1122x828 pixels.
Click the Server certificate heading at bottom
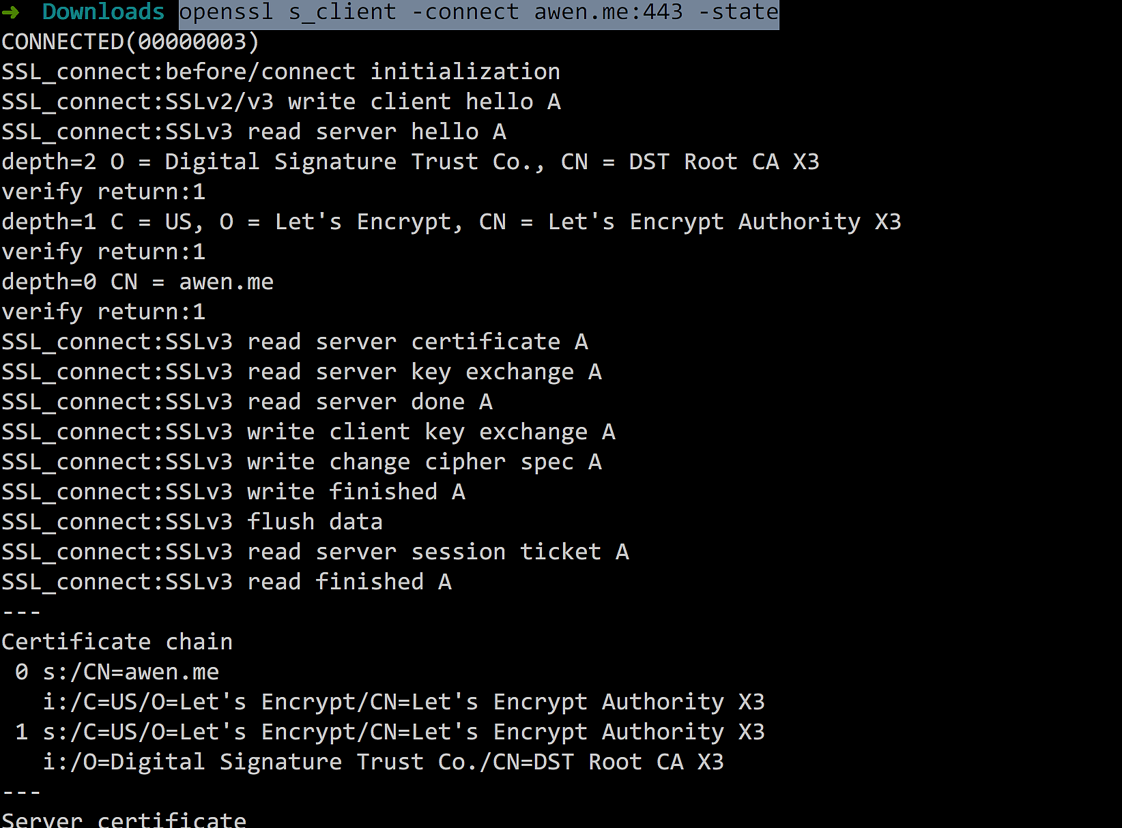pyautogui.click(x=124, y=820)
